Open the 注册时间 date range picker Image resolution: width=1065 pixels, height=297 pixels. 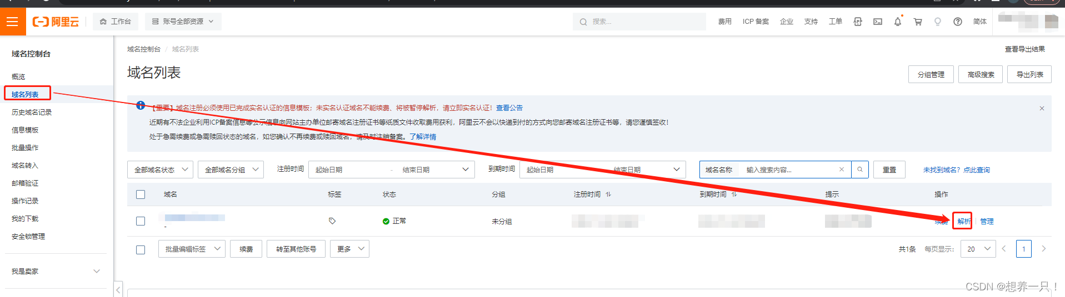[392, 170]
